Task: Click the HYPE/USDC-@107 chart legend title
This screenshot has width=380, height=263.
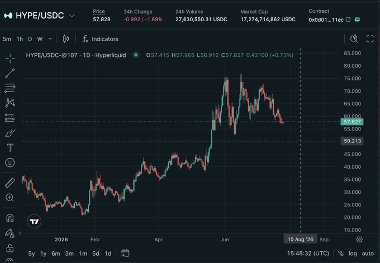Action: click(x=76, y=55)
